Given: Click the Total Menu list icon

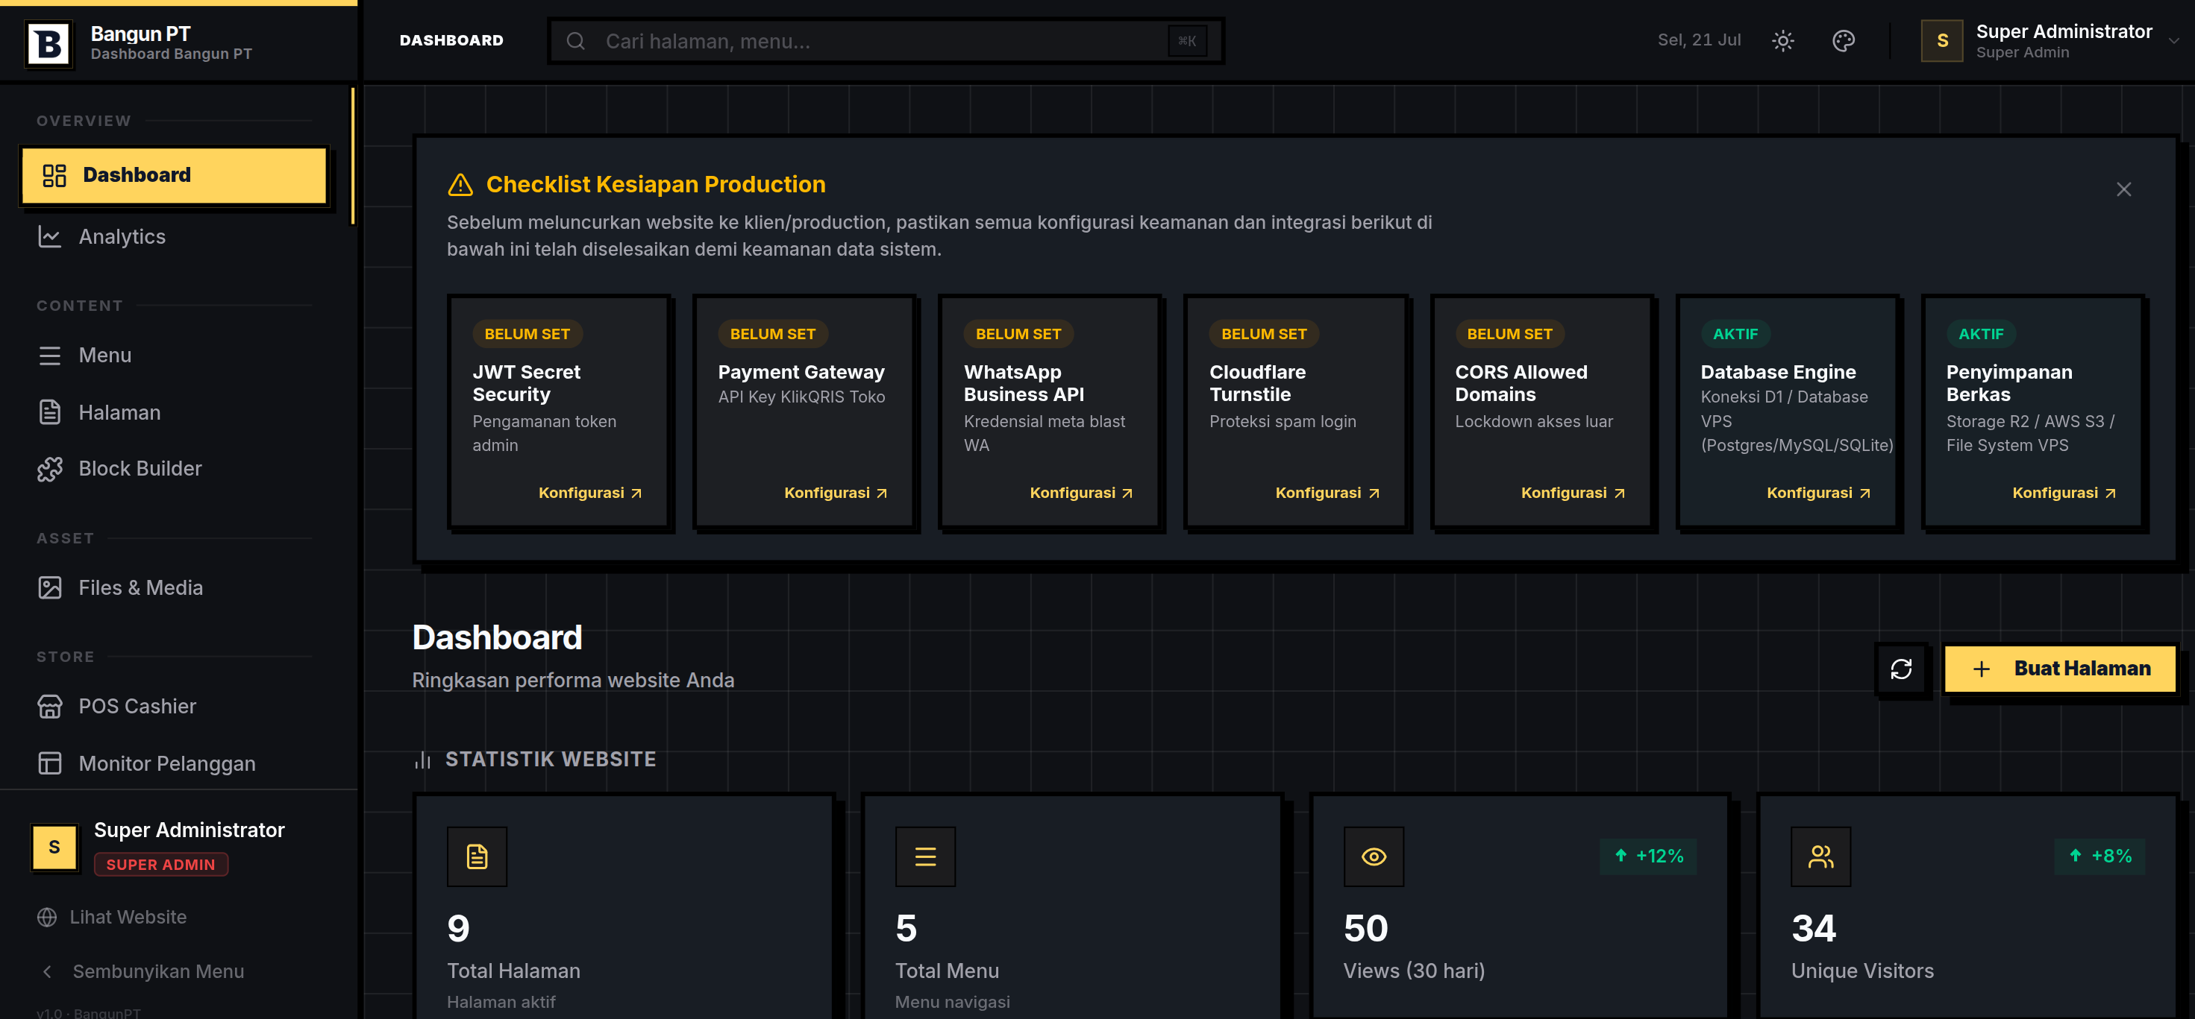Looking at the screenshot, I should 925,856.
